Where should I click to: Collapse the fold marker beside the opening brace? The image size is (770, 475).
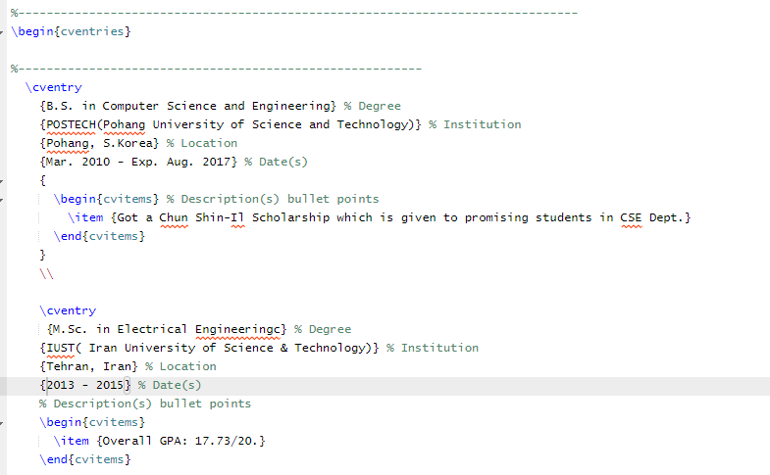3,180
